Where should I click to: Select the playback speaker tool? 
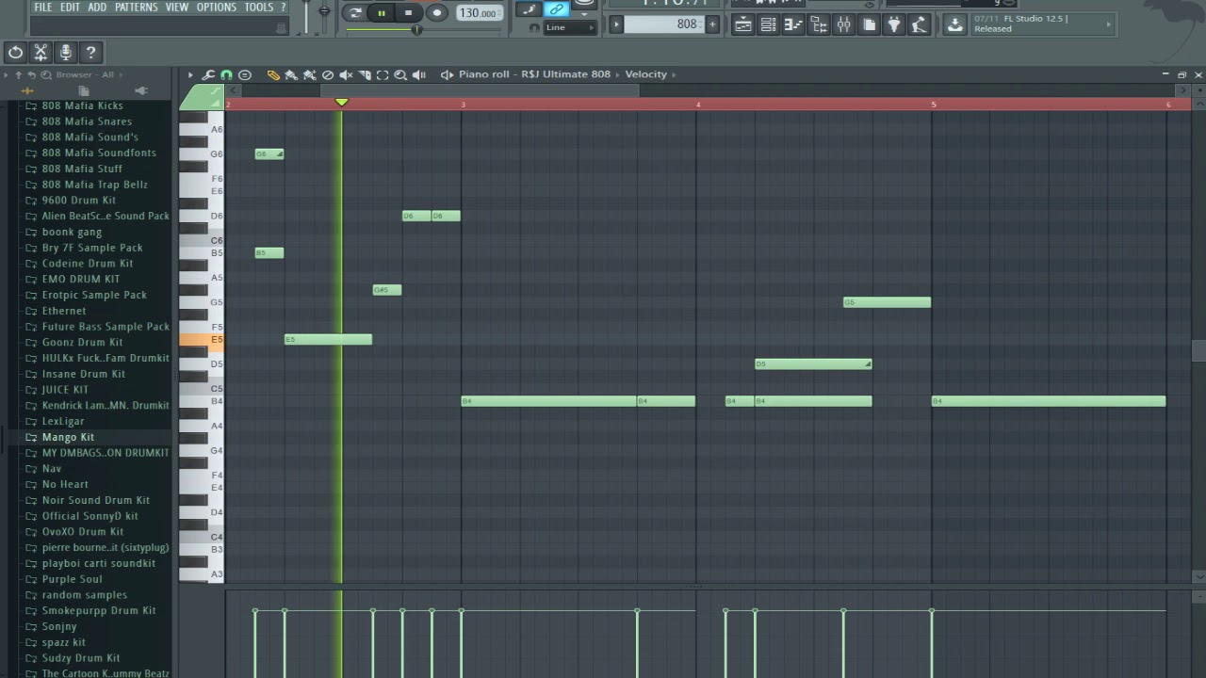[419, 74]
